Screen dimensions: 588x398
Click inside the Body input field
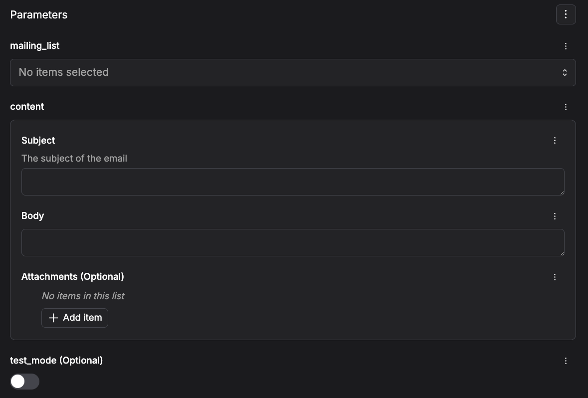293,242
